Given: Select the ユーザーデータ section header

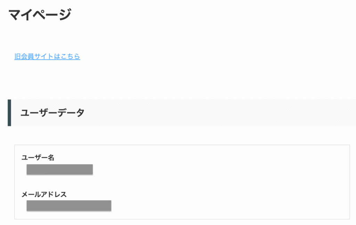Looking at the screenshot, I should pos(52,112).
